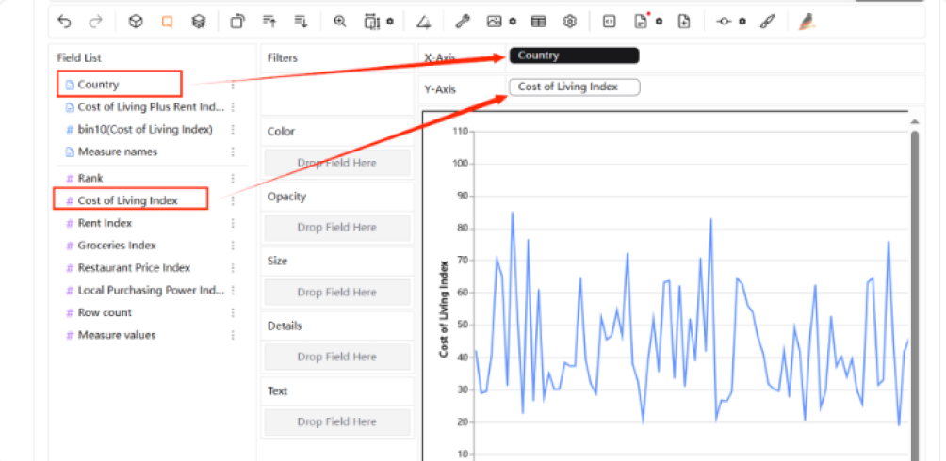Open the stack mode layers icon
The height and width of the screenshot is (461, 946).
[x=198, y=22]
